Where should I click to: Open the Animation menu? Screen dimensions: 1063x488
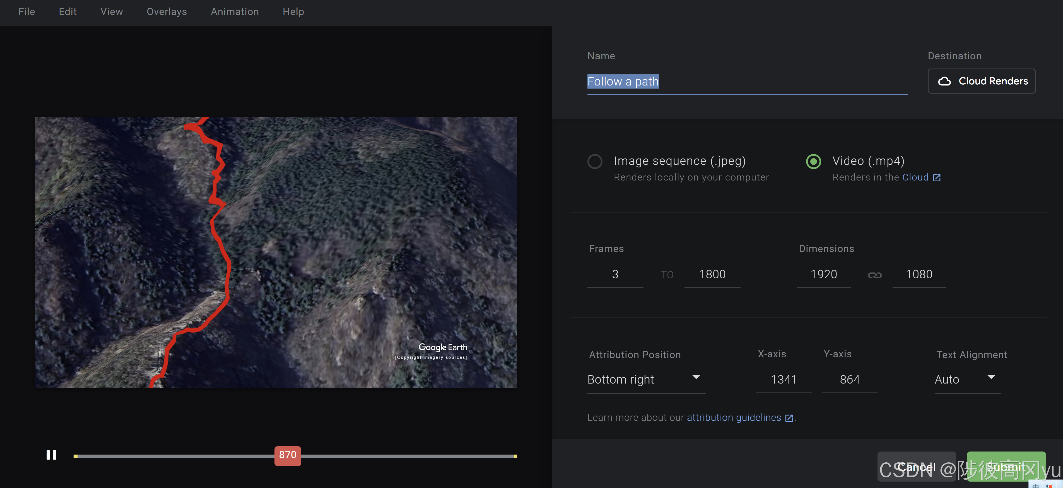[x=234, y=11]
